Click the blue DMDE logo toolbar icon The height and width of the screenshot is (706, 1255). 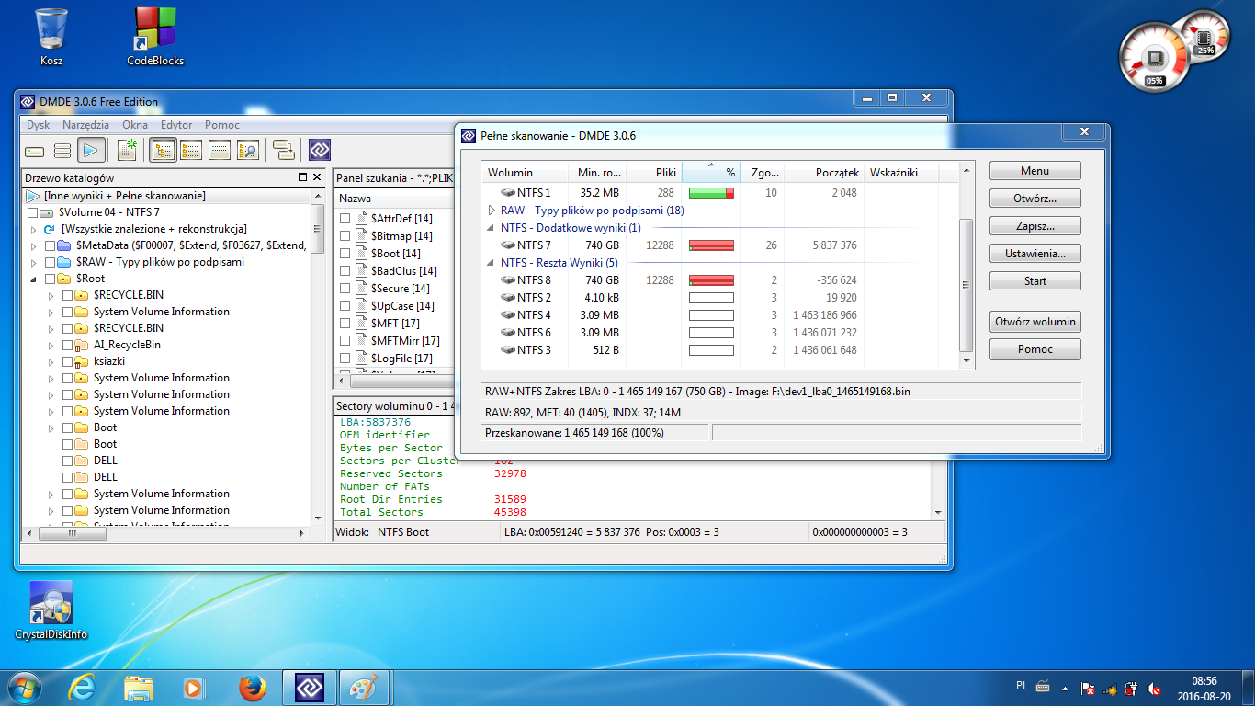(x=319, y=150)
